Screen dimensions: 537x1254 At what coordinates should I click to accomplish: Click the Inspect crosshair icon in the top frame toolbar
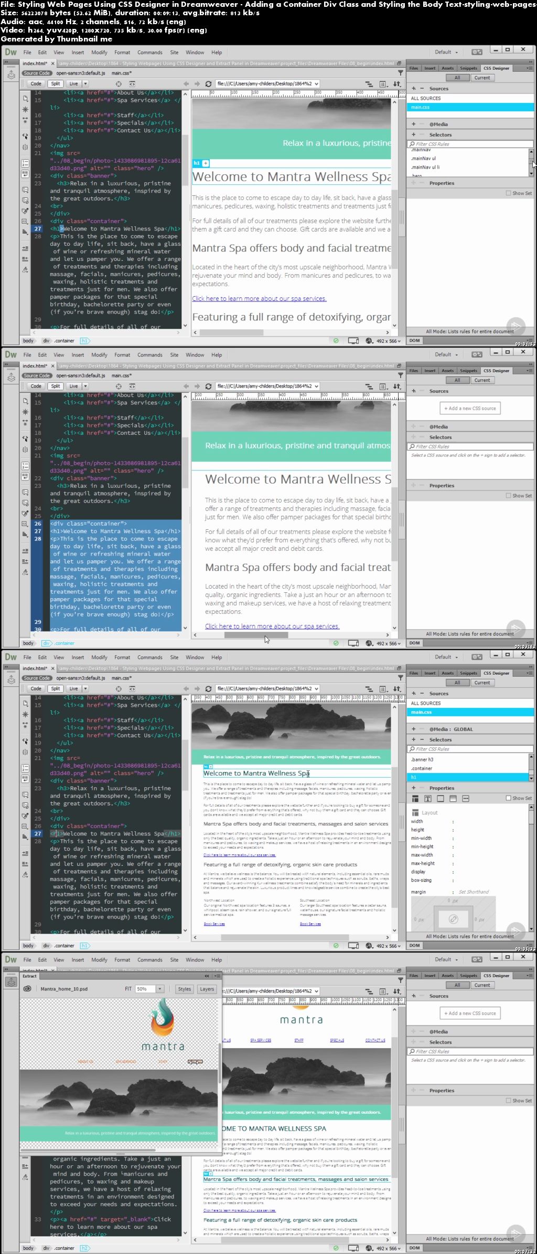119,84
